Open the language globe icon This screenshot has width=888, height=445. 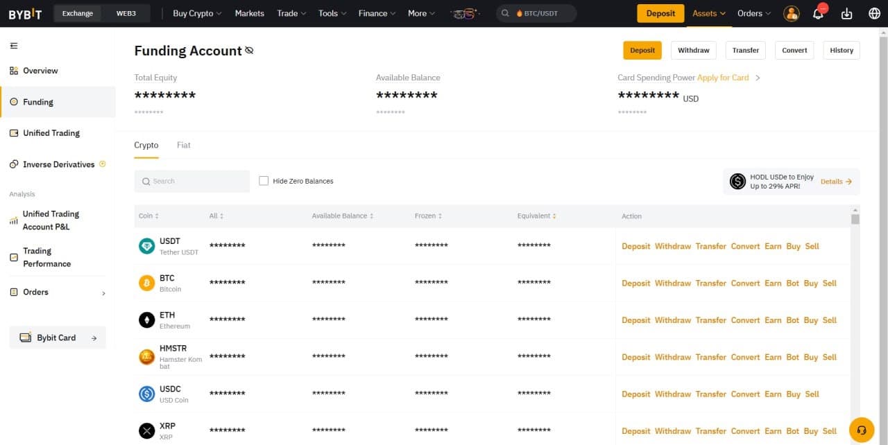point(874,13)
